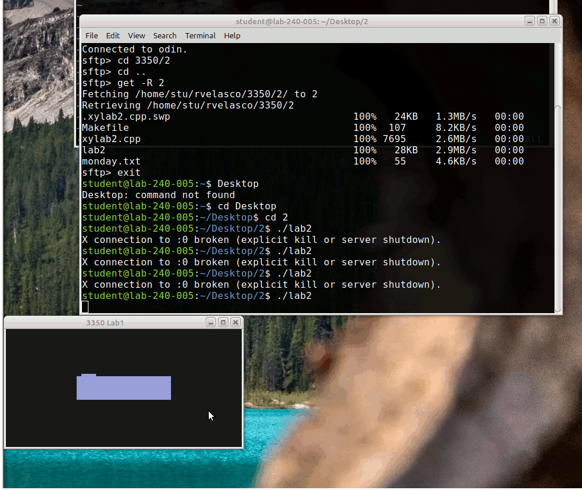Minimize the 3350 Lab1 window
The image size is (582, 490).
coord(211,323)
